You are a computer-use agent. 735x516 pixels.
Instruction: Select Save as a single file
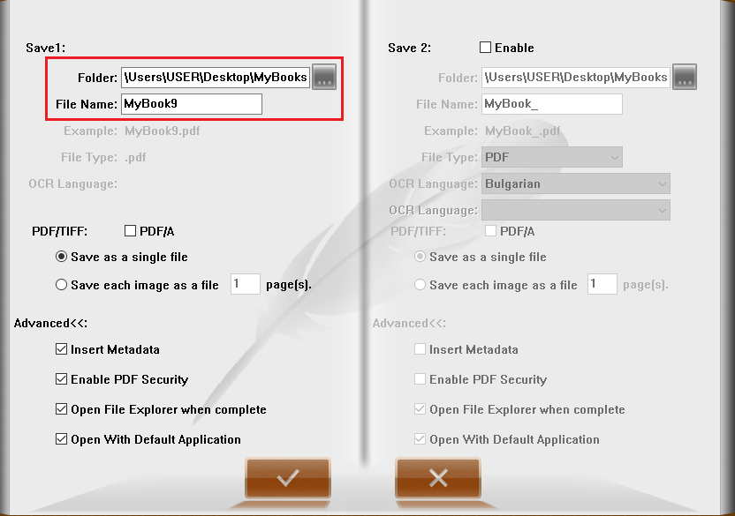point(62,257)
